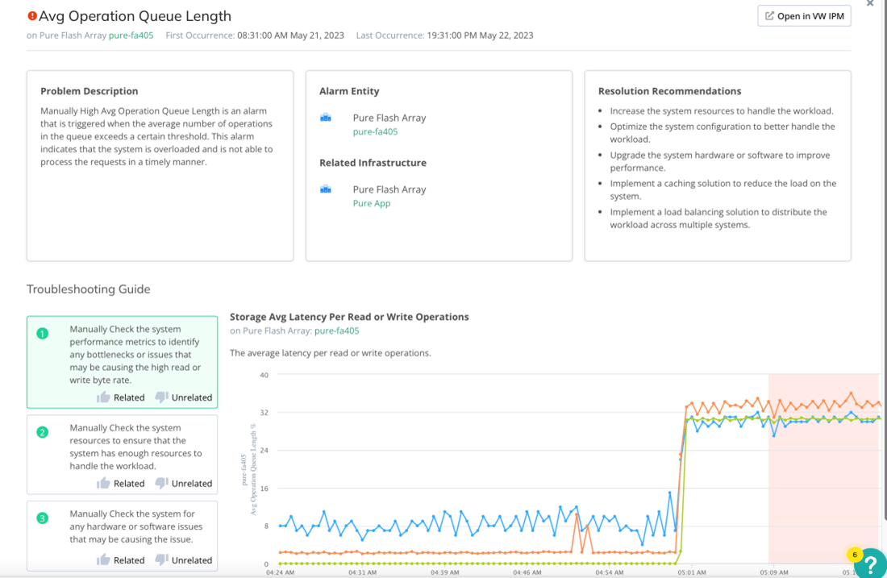Click the Troubleshooting Guide heading
Viewport: 887px width, 578px height.
click(x=88, y=289)
